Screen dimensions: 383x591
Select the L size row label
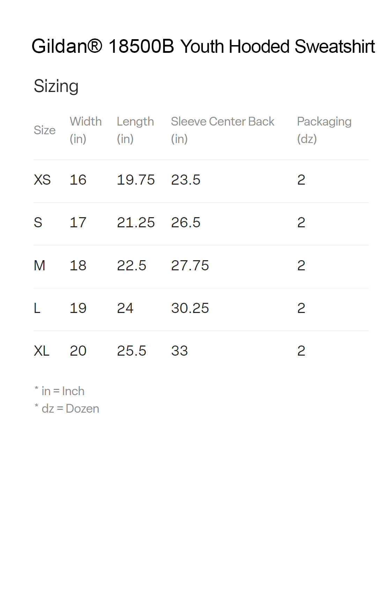tap(37, 308)
